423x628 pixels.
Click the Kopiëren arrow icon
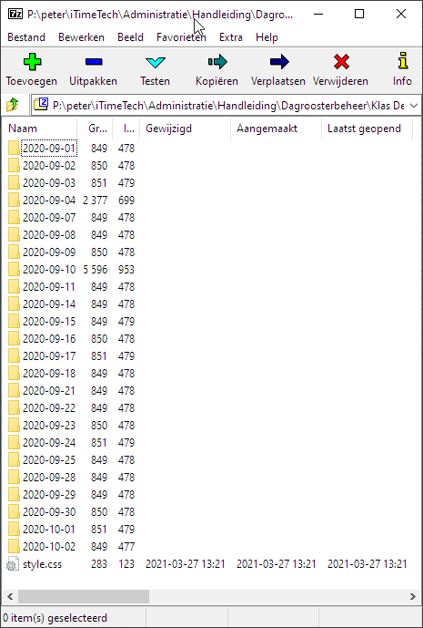coord(217,62)
